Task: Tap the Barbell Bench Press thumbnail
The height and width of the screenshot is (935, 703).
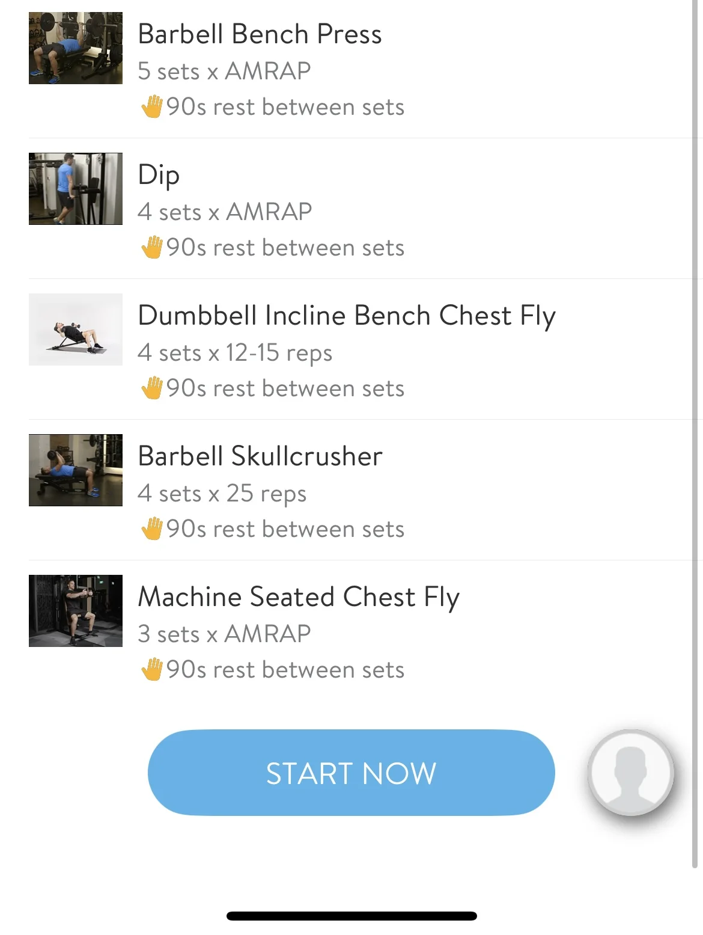Action: (76, 48)
